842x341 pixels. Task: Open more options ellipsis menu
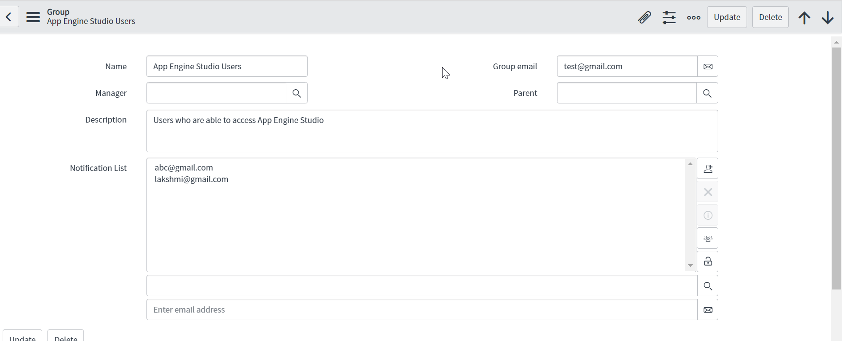point(693,17)
